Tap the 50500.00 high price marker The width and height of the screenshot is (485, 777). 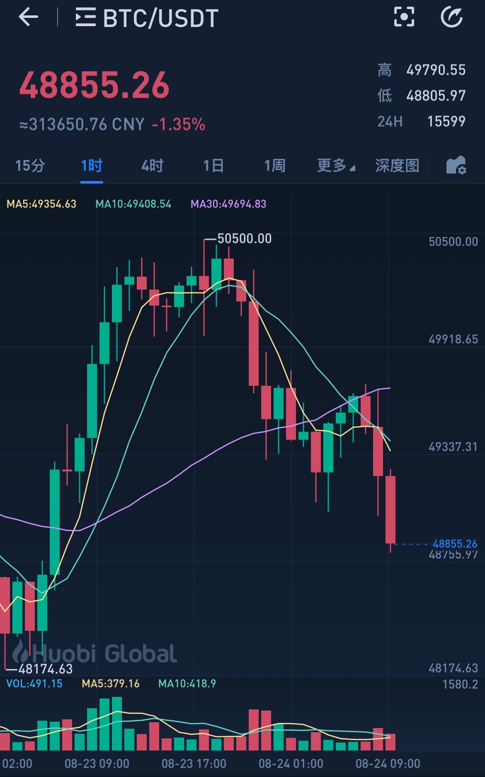click(x=244, y=239)
